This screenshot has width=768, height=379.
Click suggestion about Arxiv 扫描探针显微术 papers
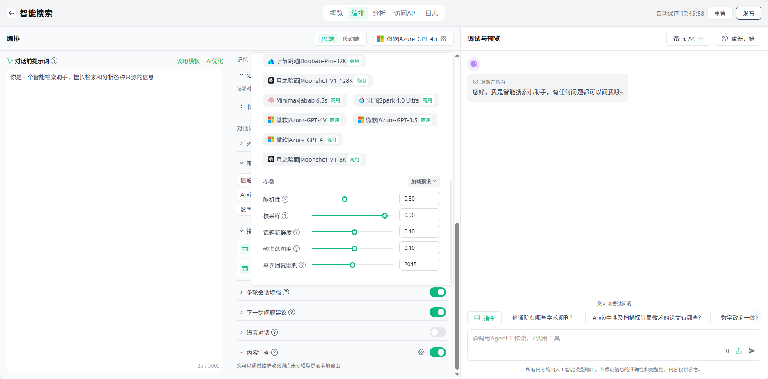pos(648,318)
